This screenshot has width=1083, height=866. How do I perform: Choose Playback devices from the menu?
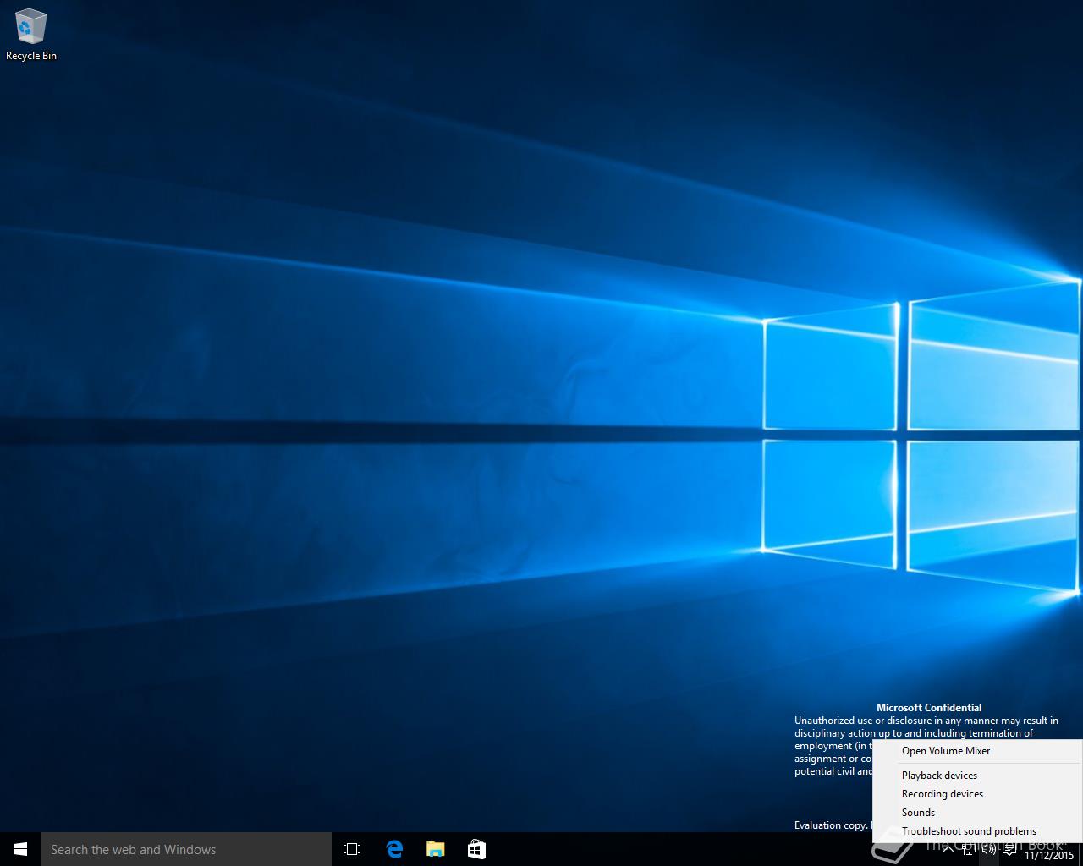[977, 776]
